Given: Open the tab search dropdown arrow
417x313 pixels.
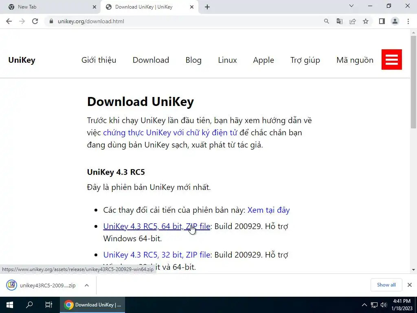Looking at the screenshot, I should 351,6.
